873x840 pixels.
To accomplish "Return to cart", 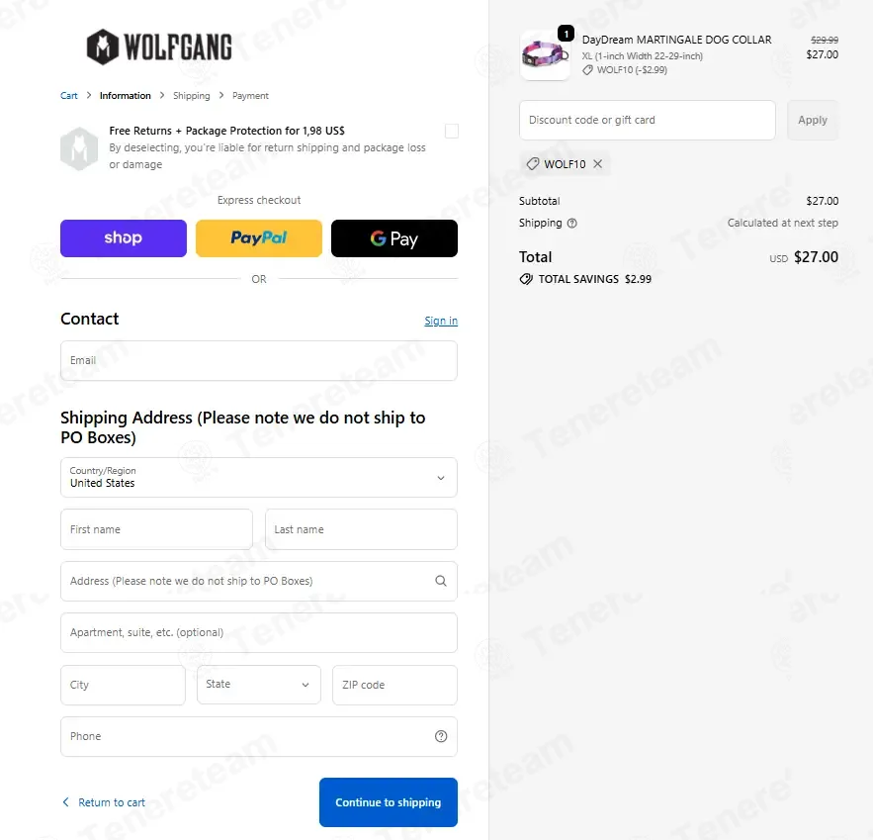I will (103, 802).
